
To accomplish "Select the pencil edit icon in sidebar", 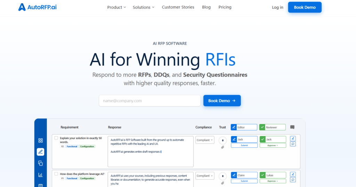I will [x=40, y=152].
